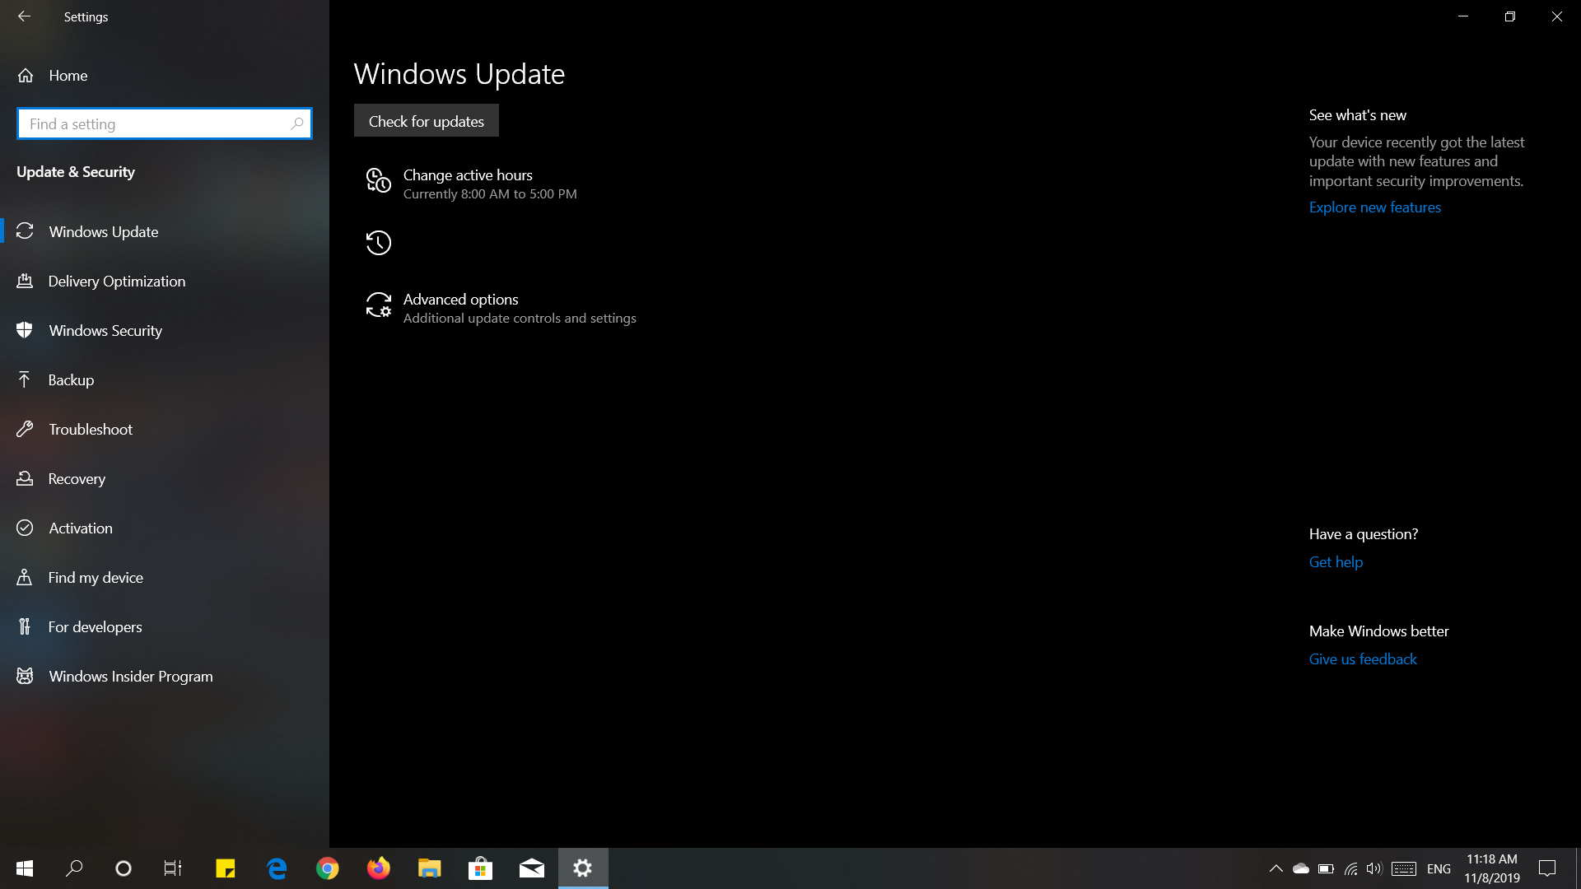Open the volume speaker tray icon

point(1373,868)
